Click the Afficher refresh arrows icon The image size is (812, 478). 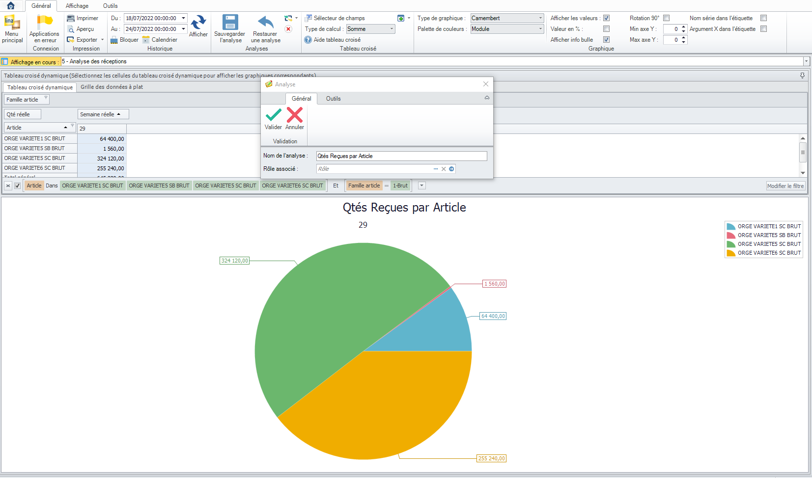(198, 22)
